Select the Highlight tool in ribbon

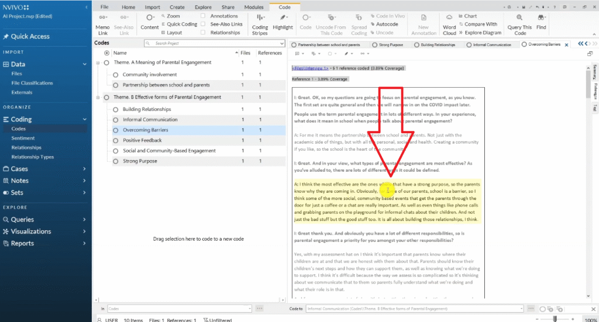pos(283,20)
